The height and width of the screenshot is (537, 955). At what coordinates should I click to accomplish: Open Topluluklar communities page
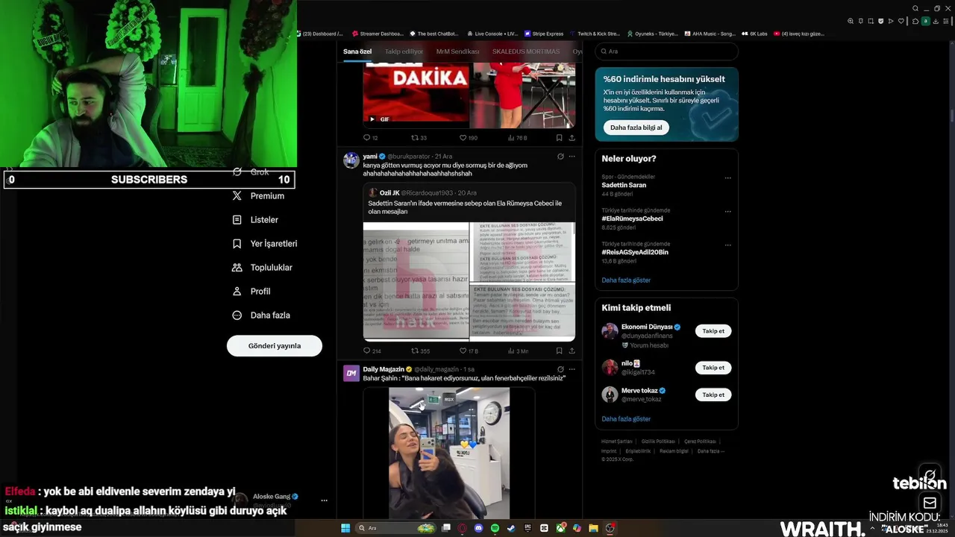coord(262,267)
